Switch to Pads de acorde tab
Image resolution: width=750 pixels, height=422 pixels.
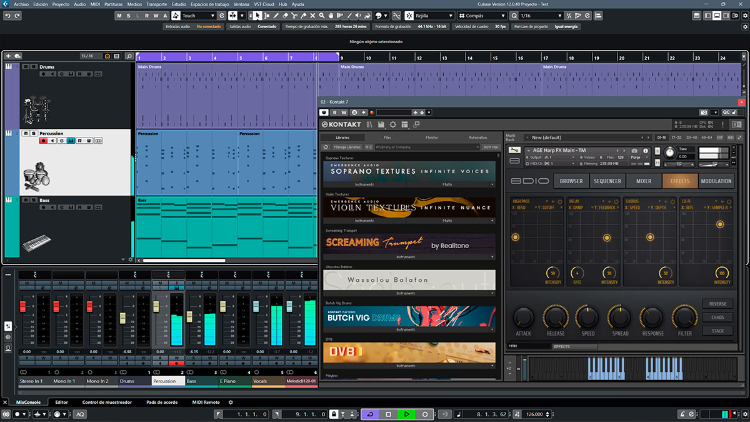click(x=162, y=403)
